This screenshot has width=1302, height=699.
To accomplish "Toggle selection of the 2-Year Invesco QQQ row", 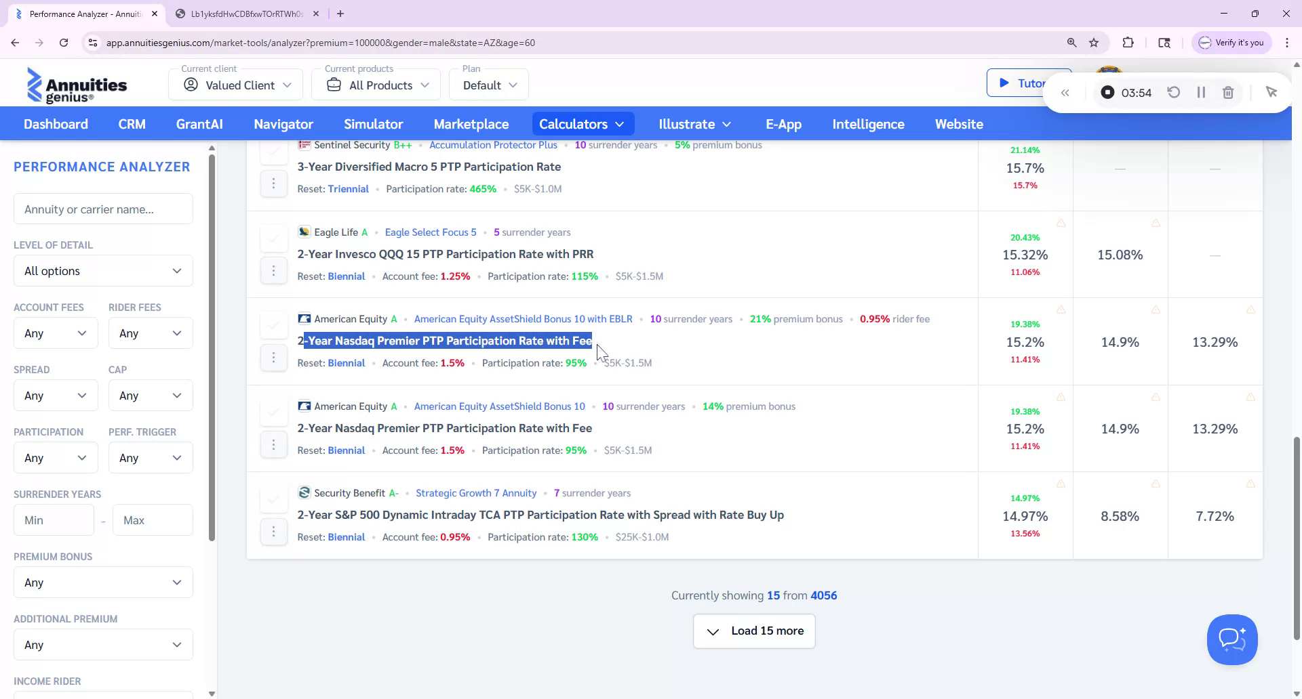I will 274,238.
